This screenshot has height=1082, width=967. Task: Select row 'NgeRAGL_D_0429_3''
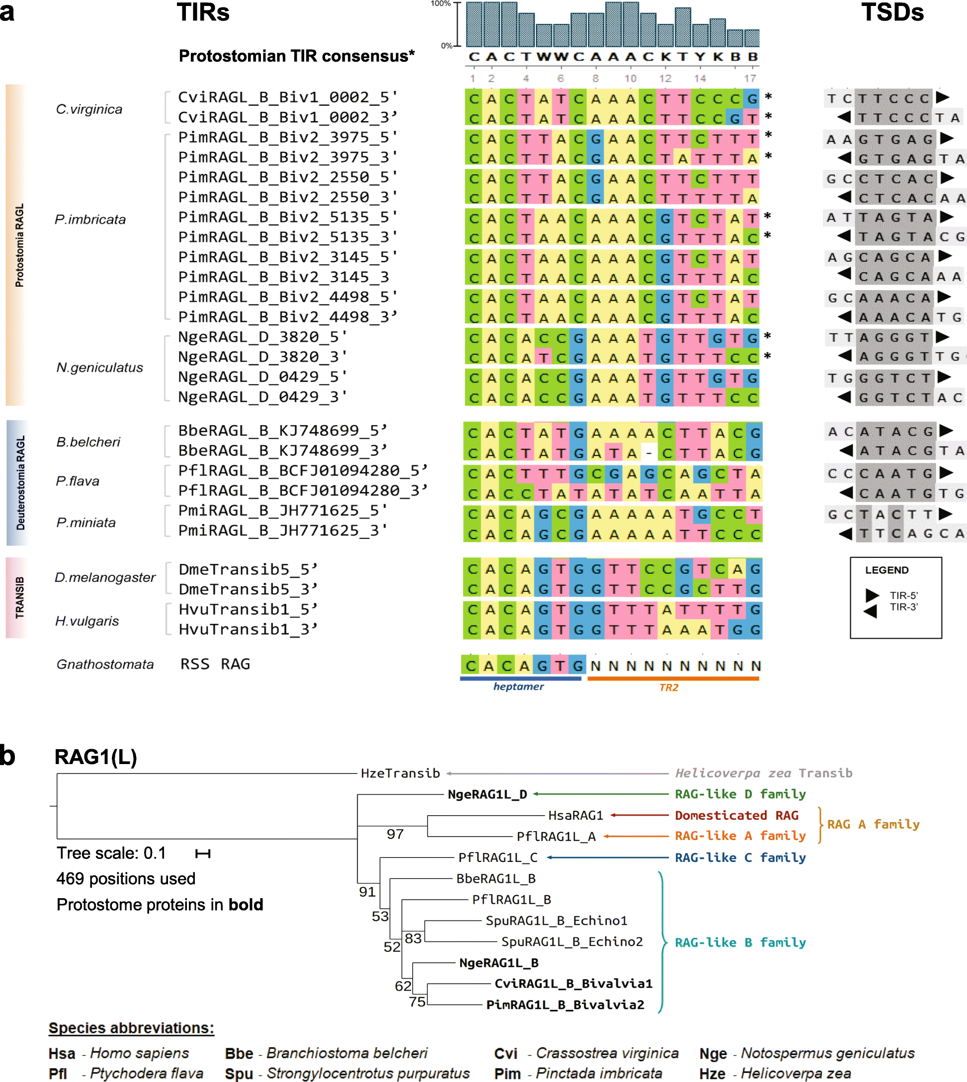coord(263,397)
